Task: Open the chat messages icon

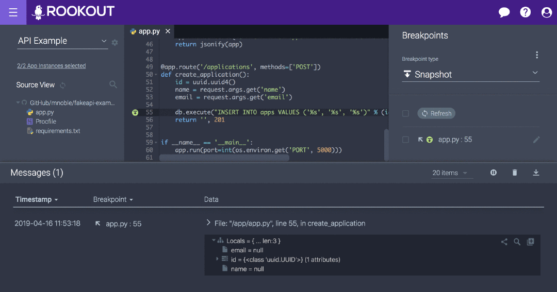Action: 504,12
